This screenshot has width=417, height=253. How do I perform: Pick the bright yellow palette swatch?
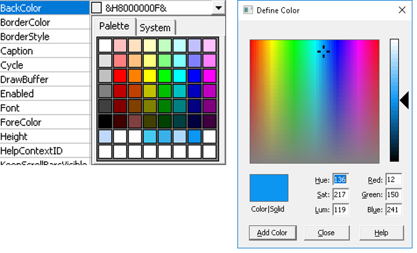click(x=150, y=76)
